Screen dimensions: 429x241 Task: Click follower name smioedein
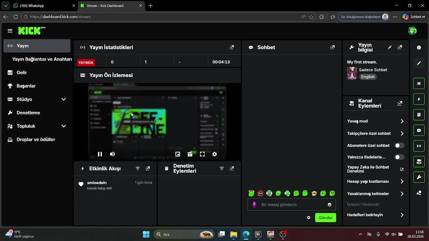97,183
